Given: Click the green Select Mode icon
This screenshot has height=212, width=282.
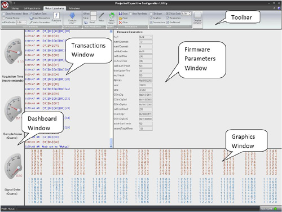Looking at the screenshot, I should click(x=112, y=15).
